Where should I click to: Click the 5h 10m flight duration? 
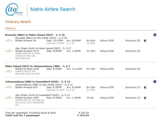[91, 69]
